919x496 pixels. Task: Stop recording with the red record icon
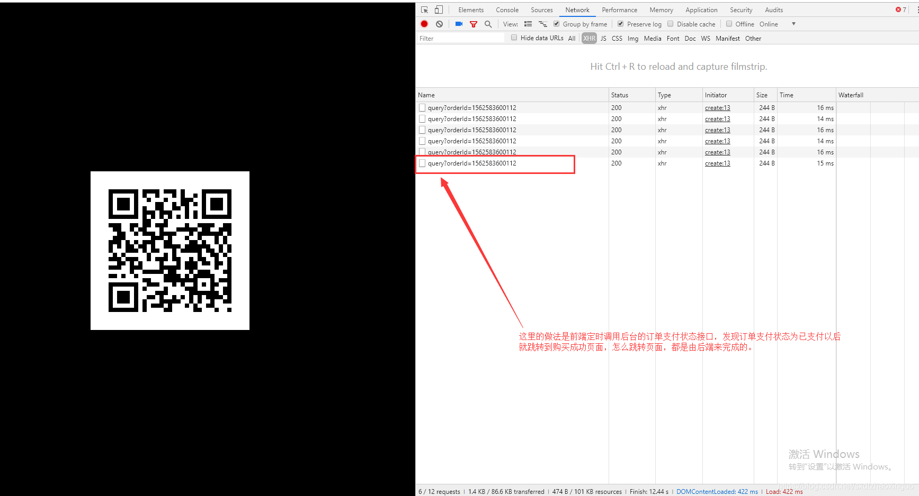pyautogui.click(x=424, y=24)
